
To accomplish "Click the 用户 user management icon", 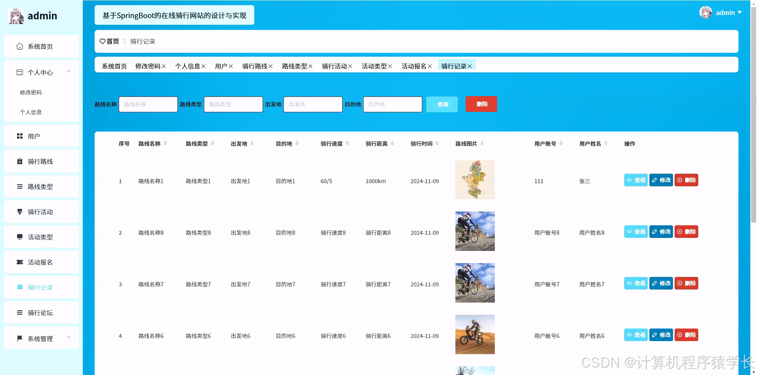I will point(20,136).
